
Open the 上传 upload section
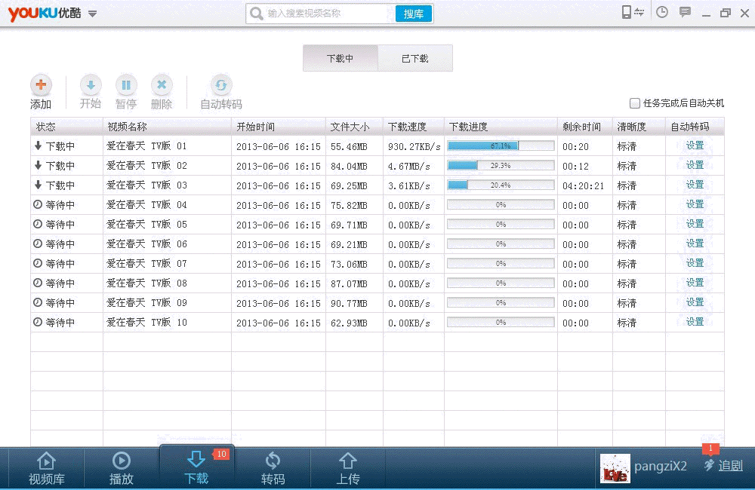(347, 468)
